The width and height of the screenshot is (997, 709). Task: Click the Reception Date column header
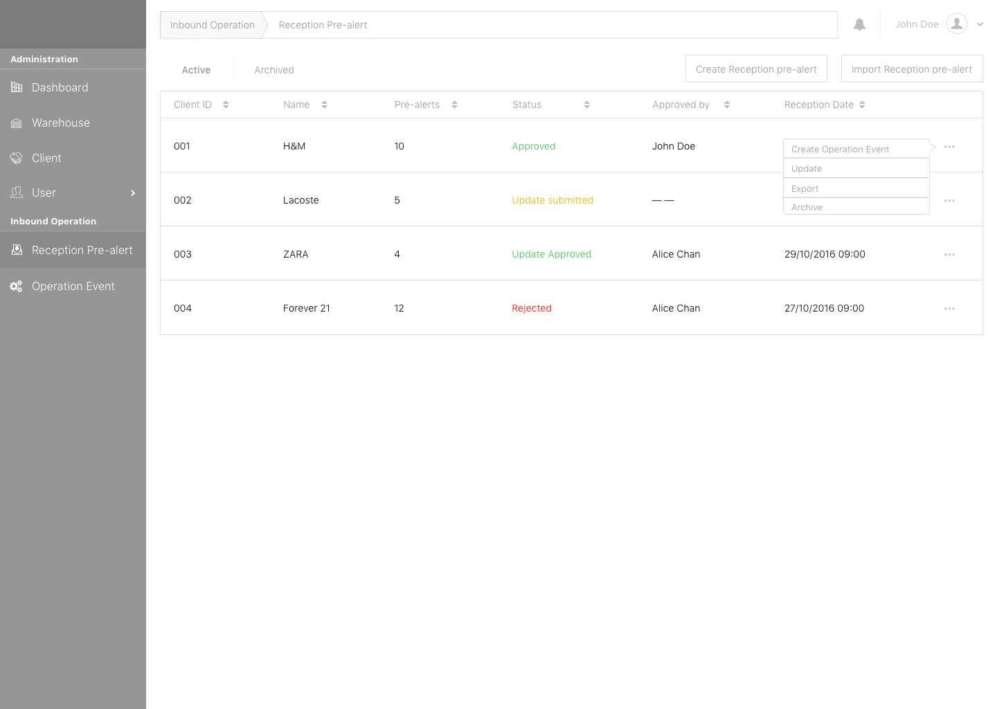819,105
